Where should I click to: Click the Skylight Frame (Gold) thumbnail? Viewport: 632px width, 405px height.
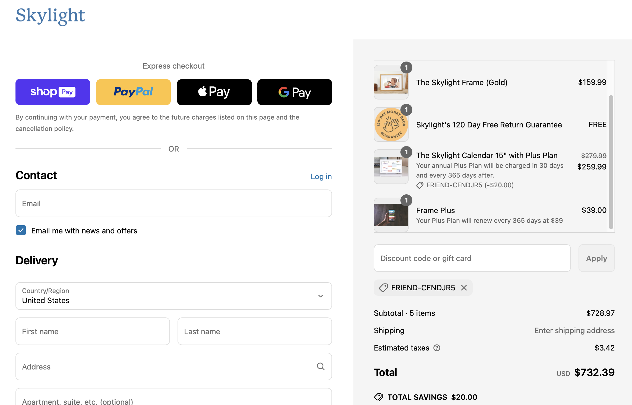(x=391, y=82)
